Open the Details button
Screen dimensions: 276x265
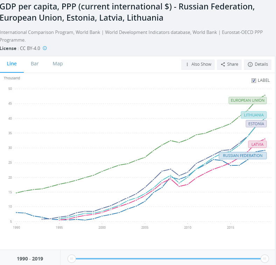(x=257, y=64)
